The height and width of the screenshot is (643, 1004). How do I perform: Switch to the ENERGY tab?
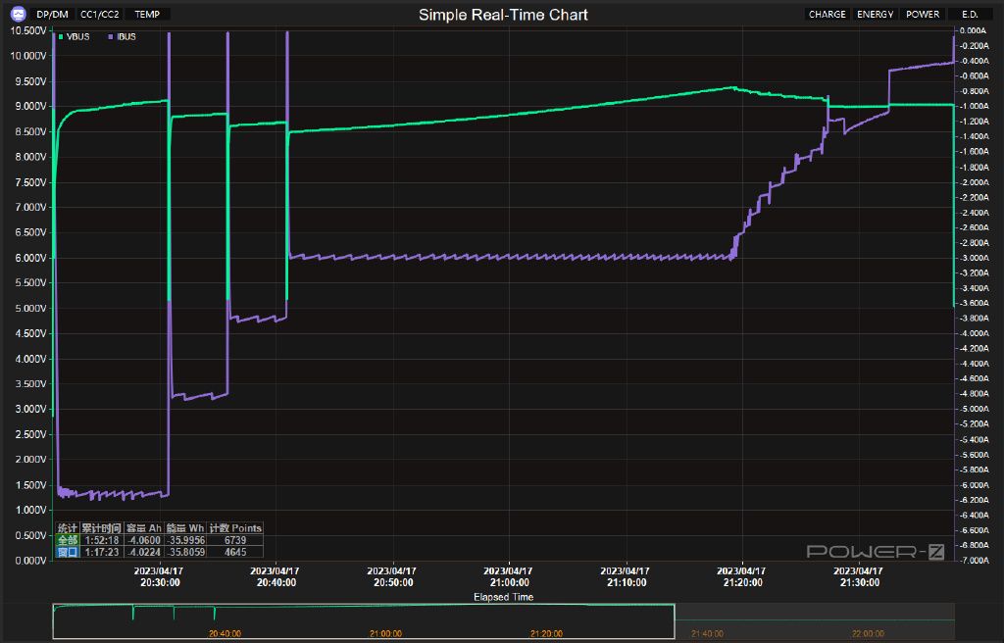click(875, 15)
